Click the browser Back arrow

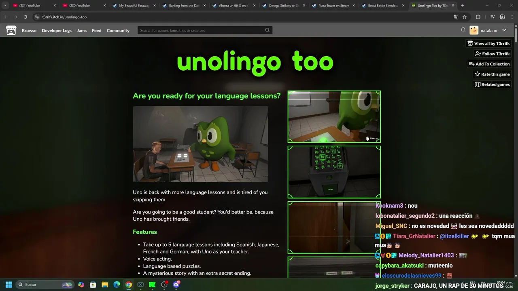(x=6, y=17)
